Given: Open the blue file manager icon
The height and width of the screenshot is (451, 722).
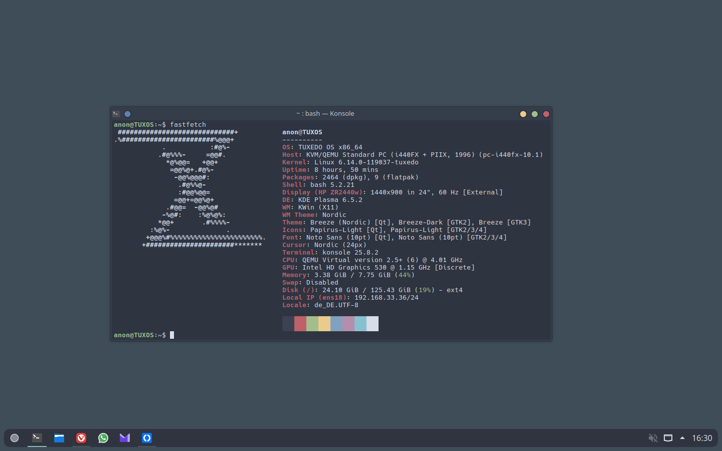Looking at the screenshot, I should [x=59, y=438].
